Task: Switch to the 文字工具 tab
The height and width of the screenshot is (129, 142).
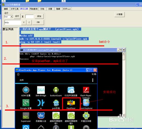Action: (14, 9)
